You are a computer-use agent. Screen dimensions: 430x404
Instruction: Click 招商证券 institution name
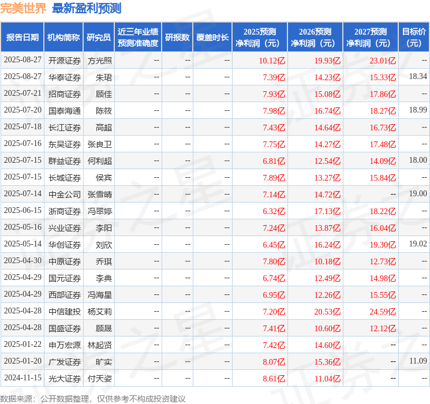click(65, 94)
